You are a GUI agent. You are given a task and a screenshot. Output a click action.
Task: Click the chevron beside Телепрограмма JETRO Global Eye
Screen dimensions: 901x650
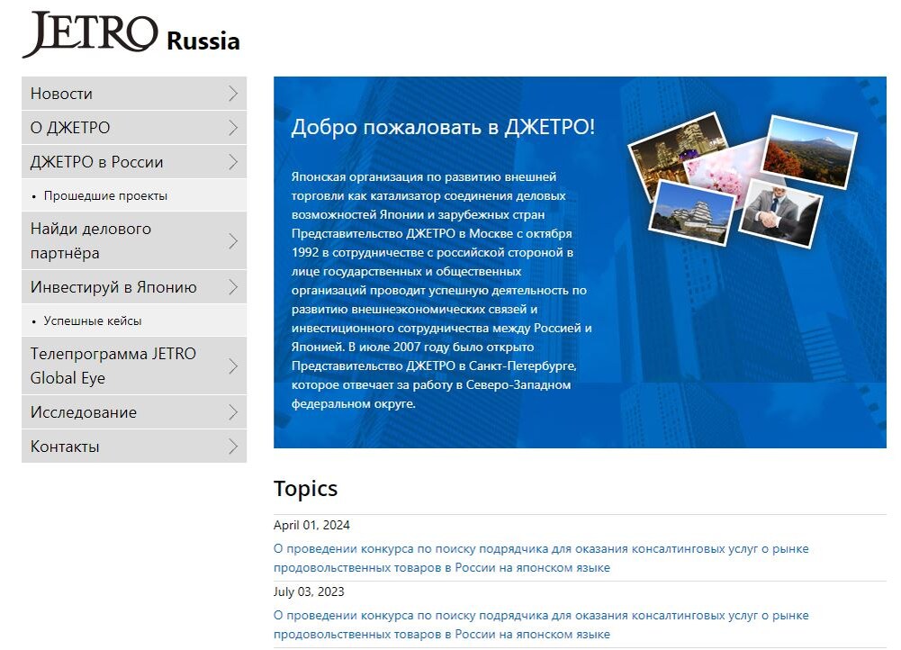tap(233, 366)
